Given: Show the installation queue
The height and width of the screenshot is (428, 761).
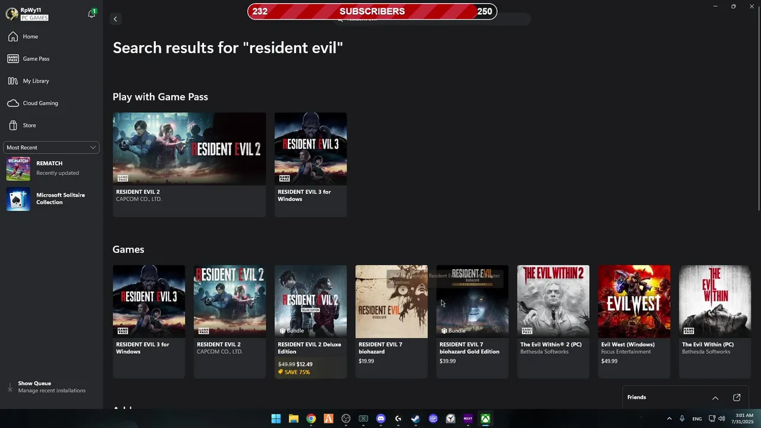Looking at the screenshot, I should pos(52,387).
